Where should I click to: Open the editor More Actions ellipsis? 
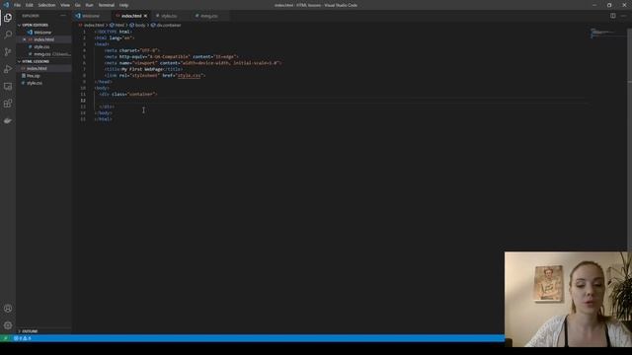pos(623,16)
